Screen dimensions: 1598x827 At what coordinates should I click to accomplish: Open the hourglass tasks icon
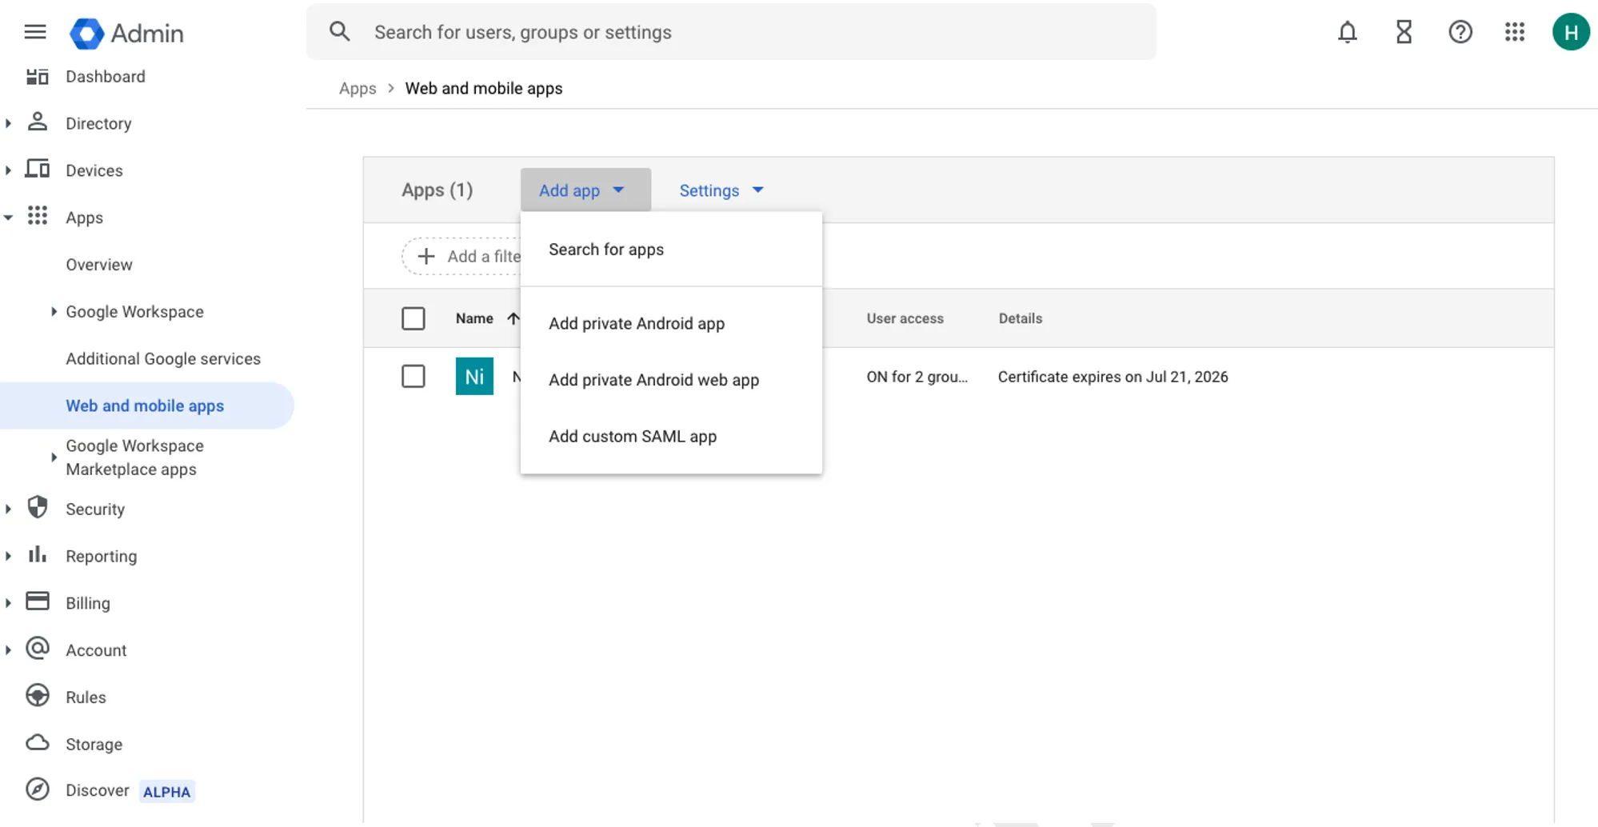click(x=1404, y=32)
